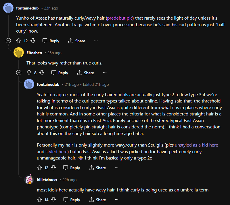Open more options on Eltoshen's comment
This screenshot has width=230, height=205.
point(105,73)
